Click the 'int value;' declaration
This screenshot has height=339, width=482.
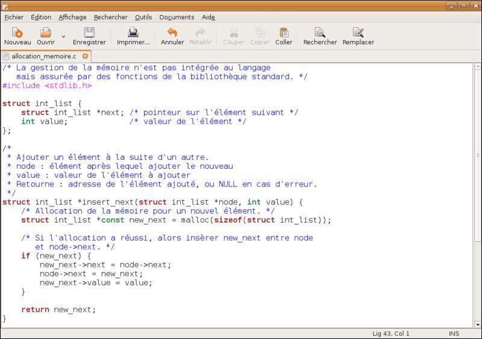pyautogui.click(x=44, y=121)
